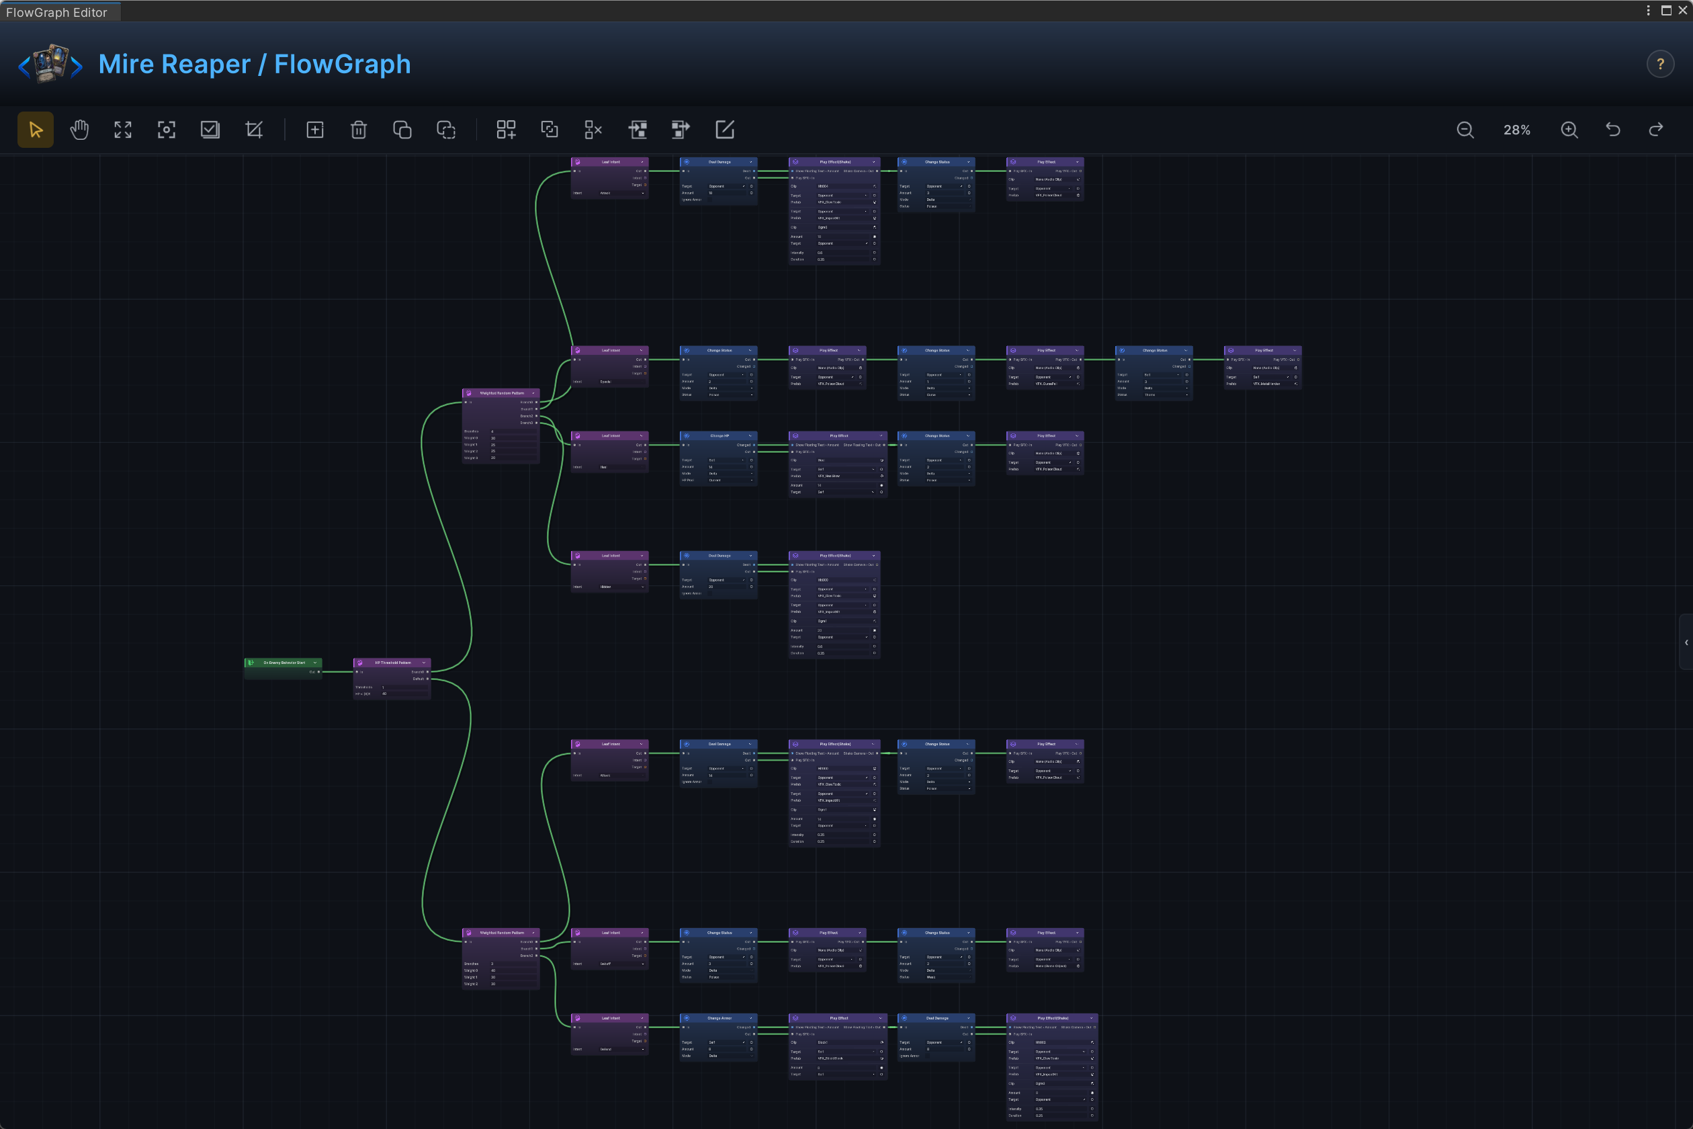Click the add new node icon
Viewport: 1693px width, 1129px height.
(x=315, y=130)
